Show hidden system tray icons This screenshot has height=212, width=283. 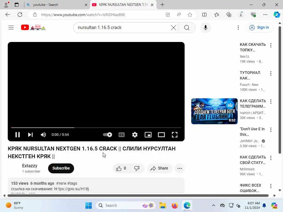coord(214,205)
